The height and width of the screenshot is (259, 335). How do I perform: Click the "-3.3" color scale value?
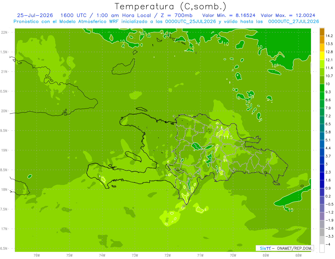click(x=329, y=236)
